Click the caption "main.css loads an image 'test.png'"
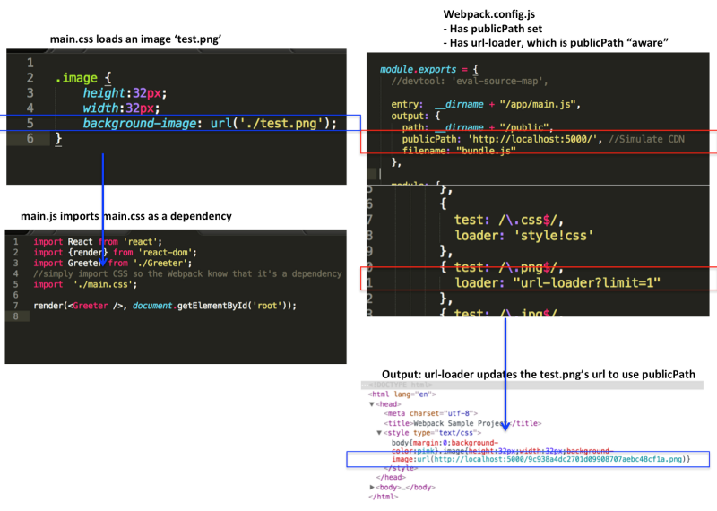 [x=135, y=39]
